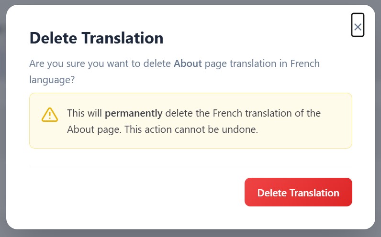381x237 pixels.
Task: Click the horizontal divider above the button
Action: (x=191, y=166)
